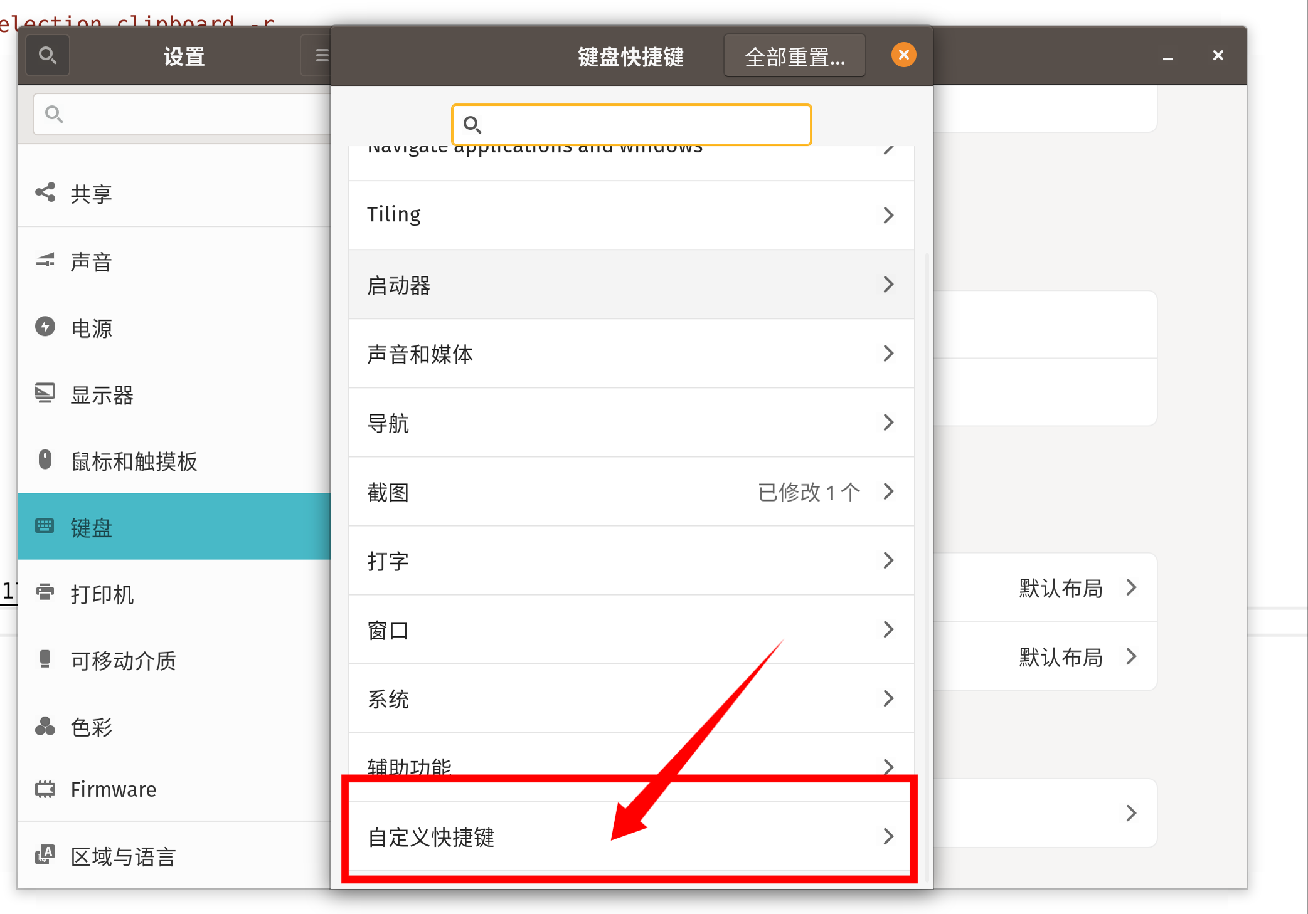Open the 鼠标和触摸板 settings panel
The width and height of the screenshot is (1308, 914).
click(x=174, y=461)
